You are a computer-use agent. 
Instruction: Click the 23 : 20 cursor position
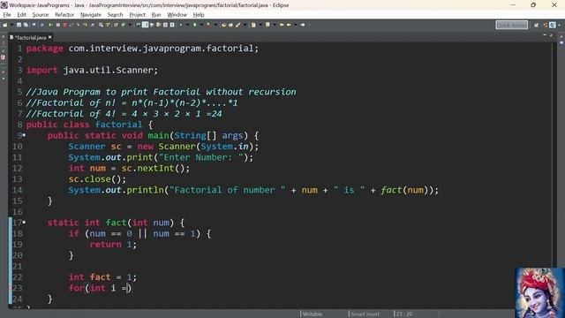tap(404, 314)
